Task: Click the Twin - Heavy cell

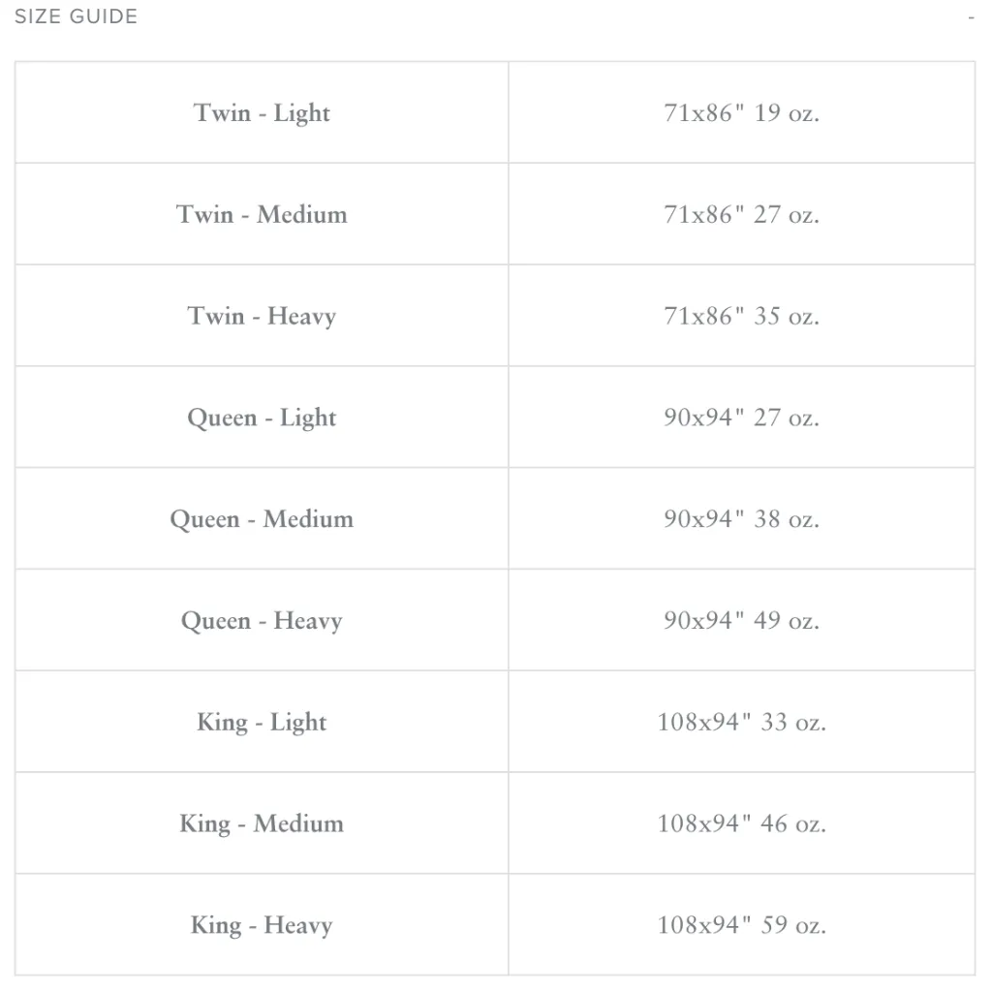Action: (262, 317)
